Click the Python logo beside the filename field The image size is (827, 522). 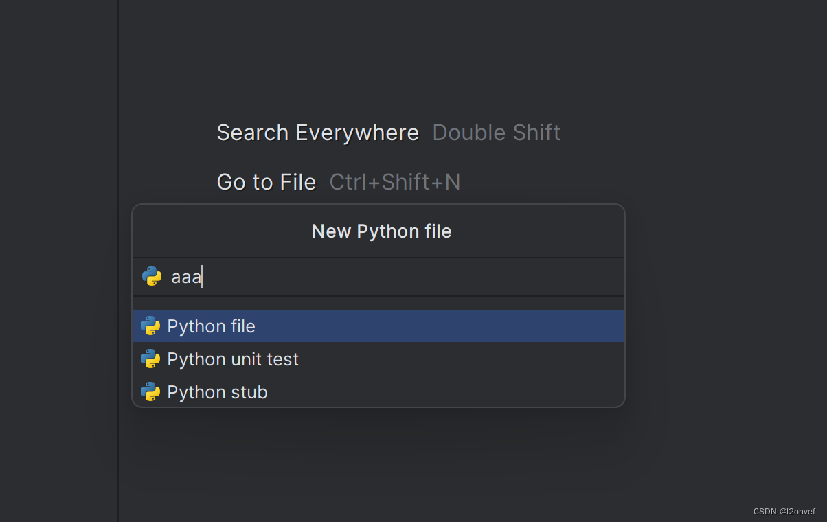[152, 277]
